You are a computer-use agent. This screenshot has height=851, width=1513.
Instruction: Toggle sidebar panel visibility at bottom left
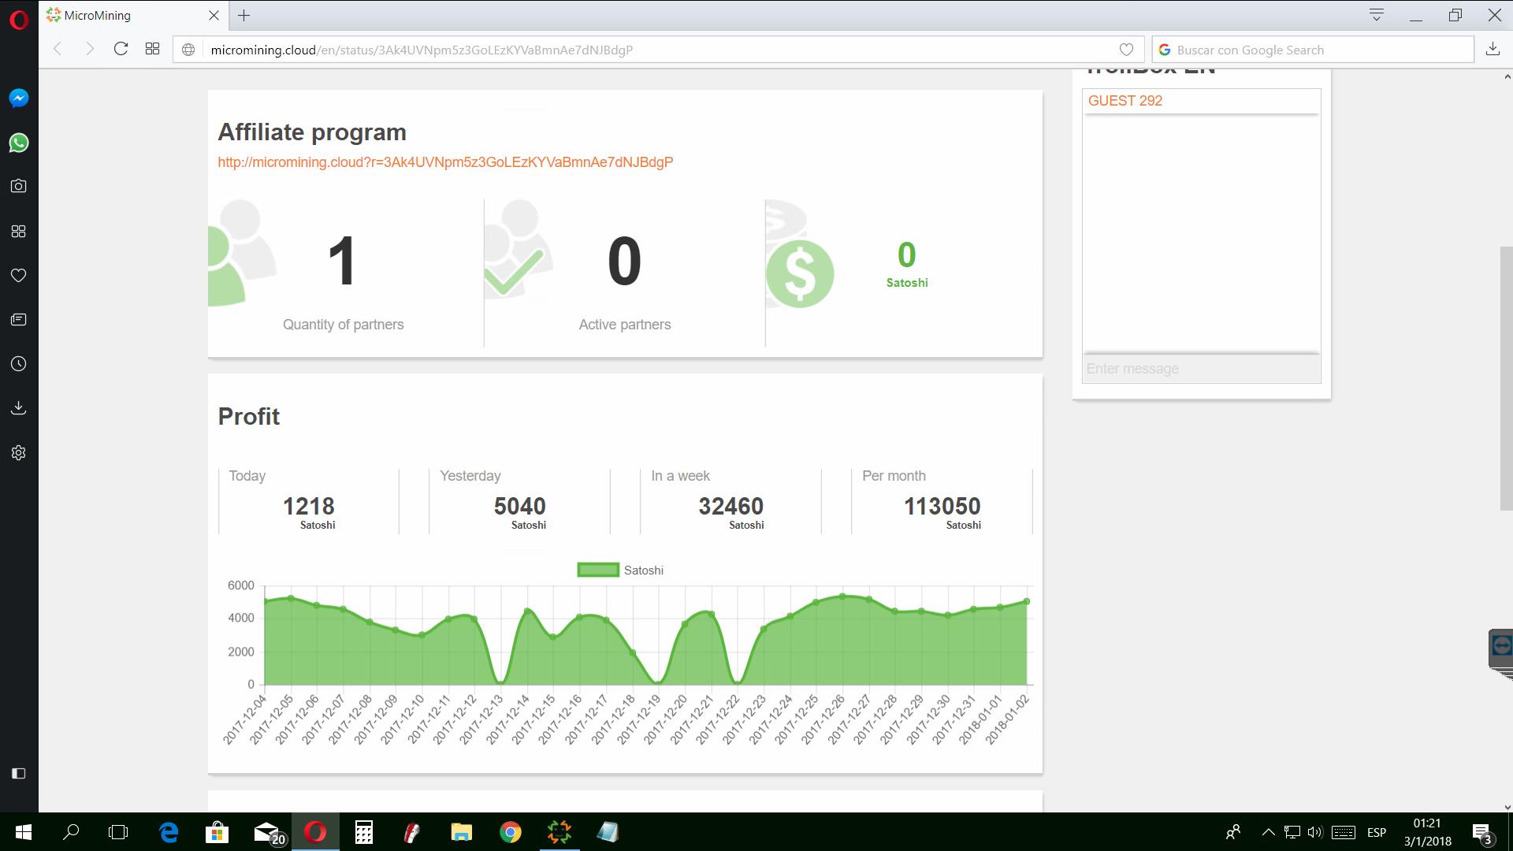[x=19, y=773]
